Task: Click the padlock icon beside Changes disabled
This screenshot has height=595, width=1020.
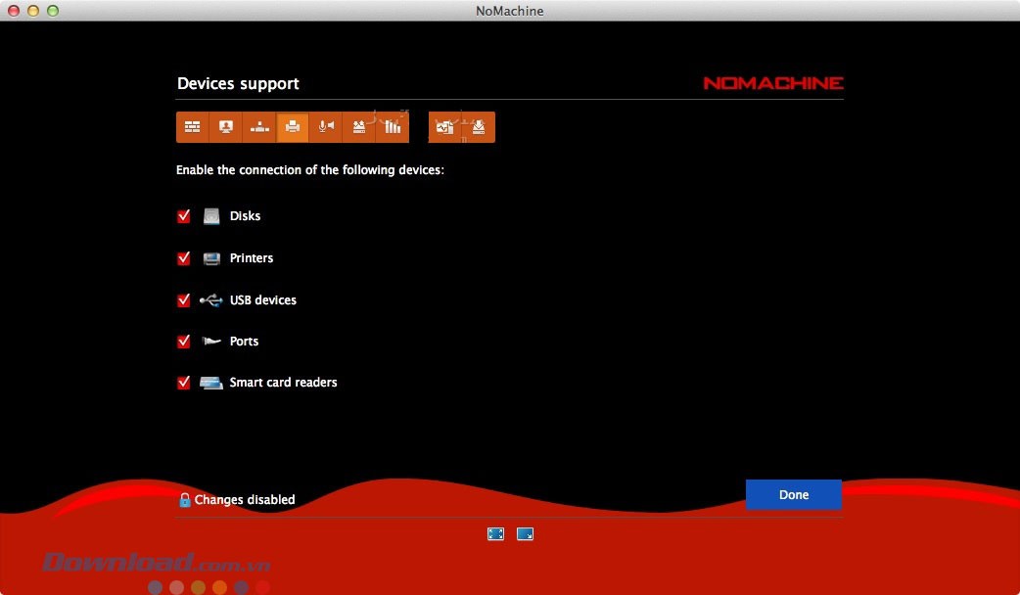Action: 184,500
